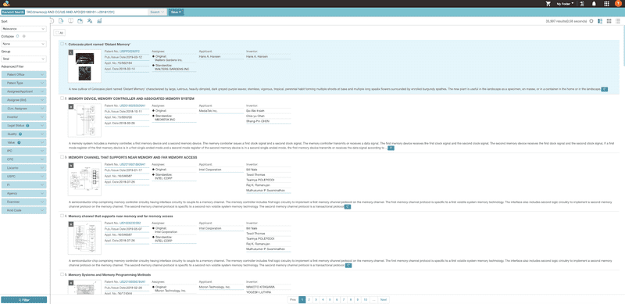625x304 pixels.
Task: Open the chart analysis icon
Action: 99,21
